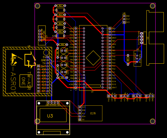Select resistor R9 near LED4
This screenshot has height=138, width=167.
[x=62, y=45]
